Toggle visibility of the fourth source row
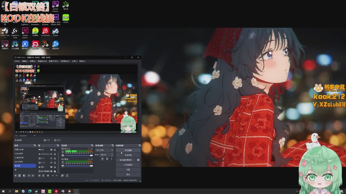Viewport: 346px width, 194px height. 51,163
